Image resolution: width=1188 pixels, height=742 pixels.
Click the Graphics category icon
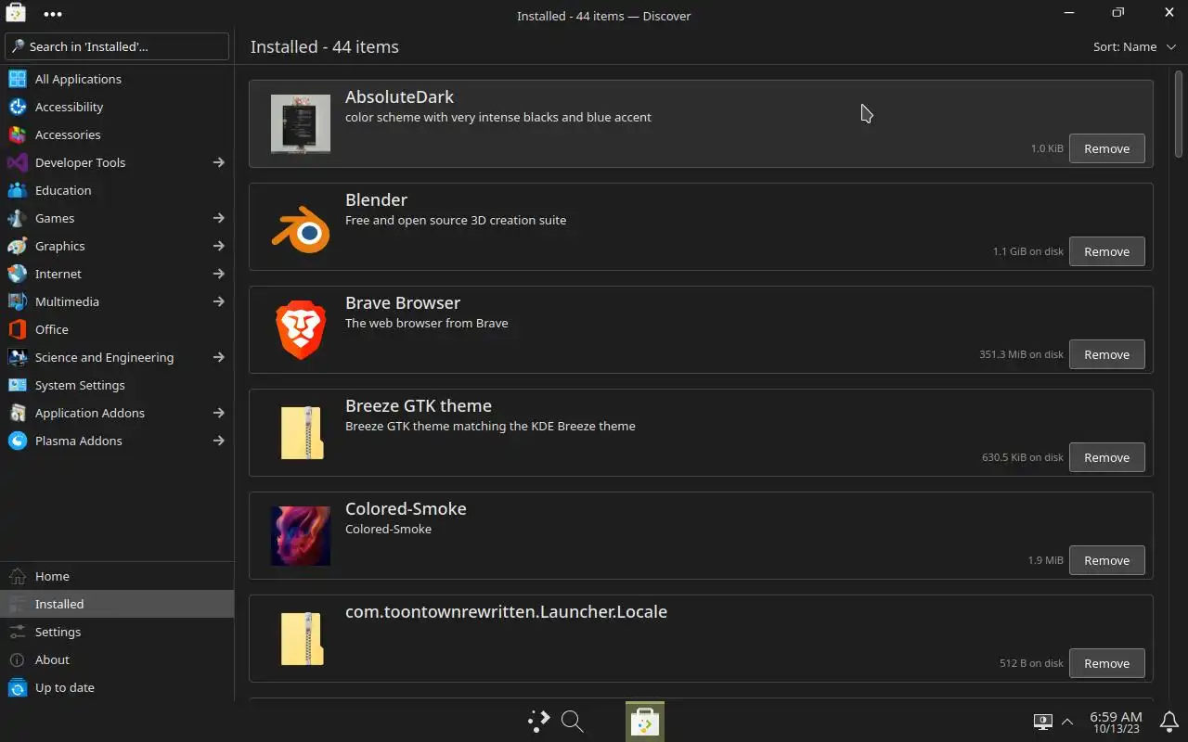18,246
